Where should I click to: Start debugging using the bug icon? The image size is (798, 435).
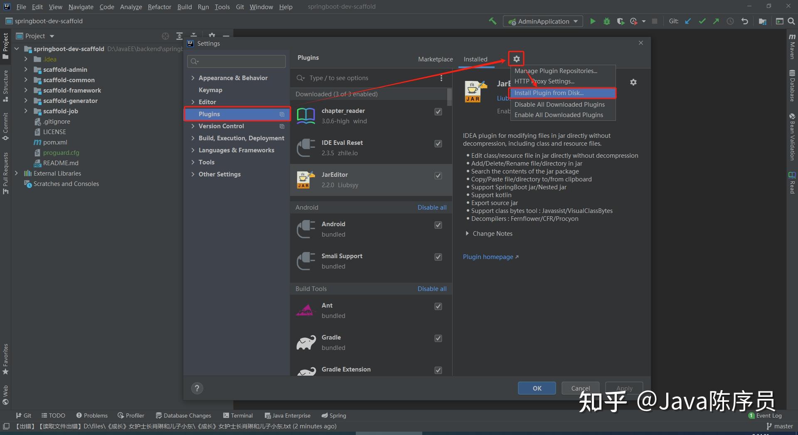tap(606, 21)
